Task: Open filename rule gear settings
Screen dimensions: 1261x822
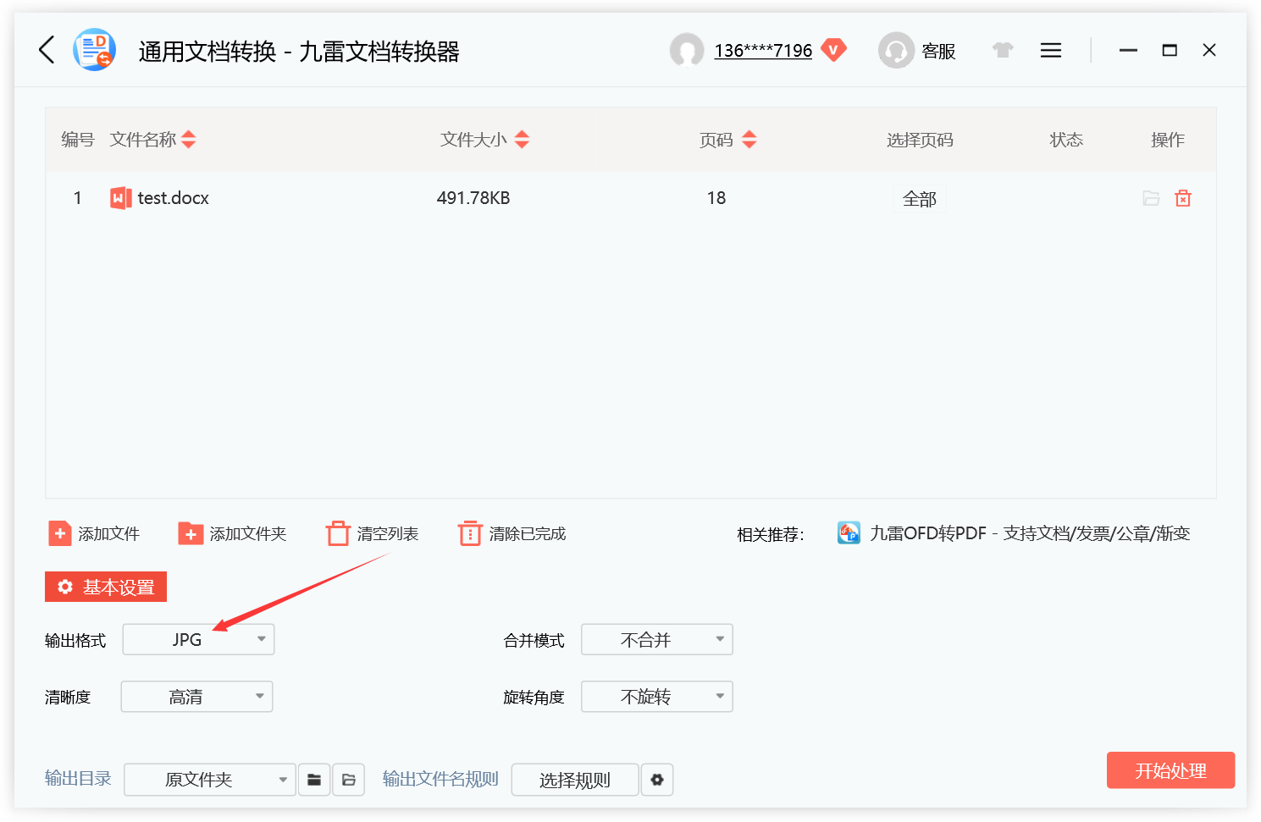Action: (657, 780)
